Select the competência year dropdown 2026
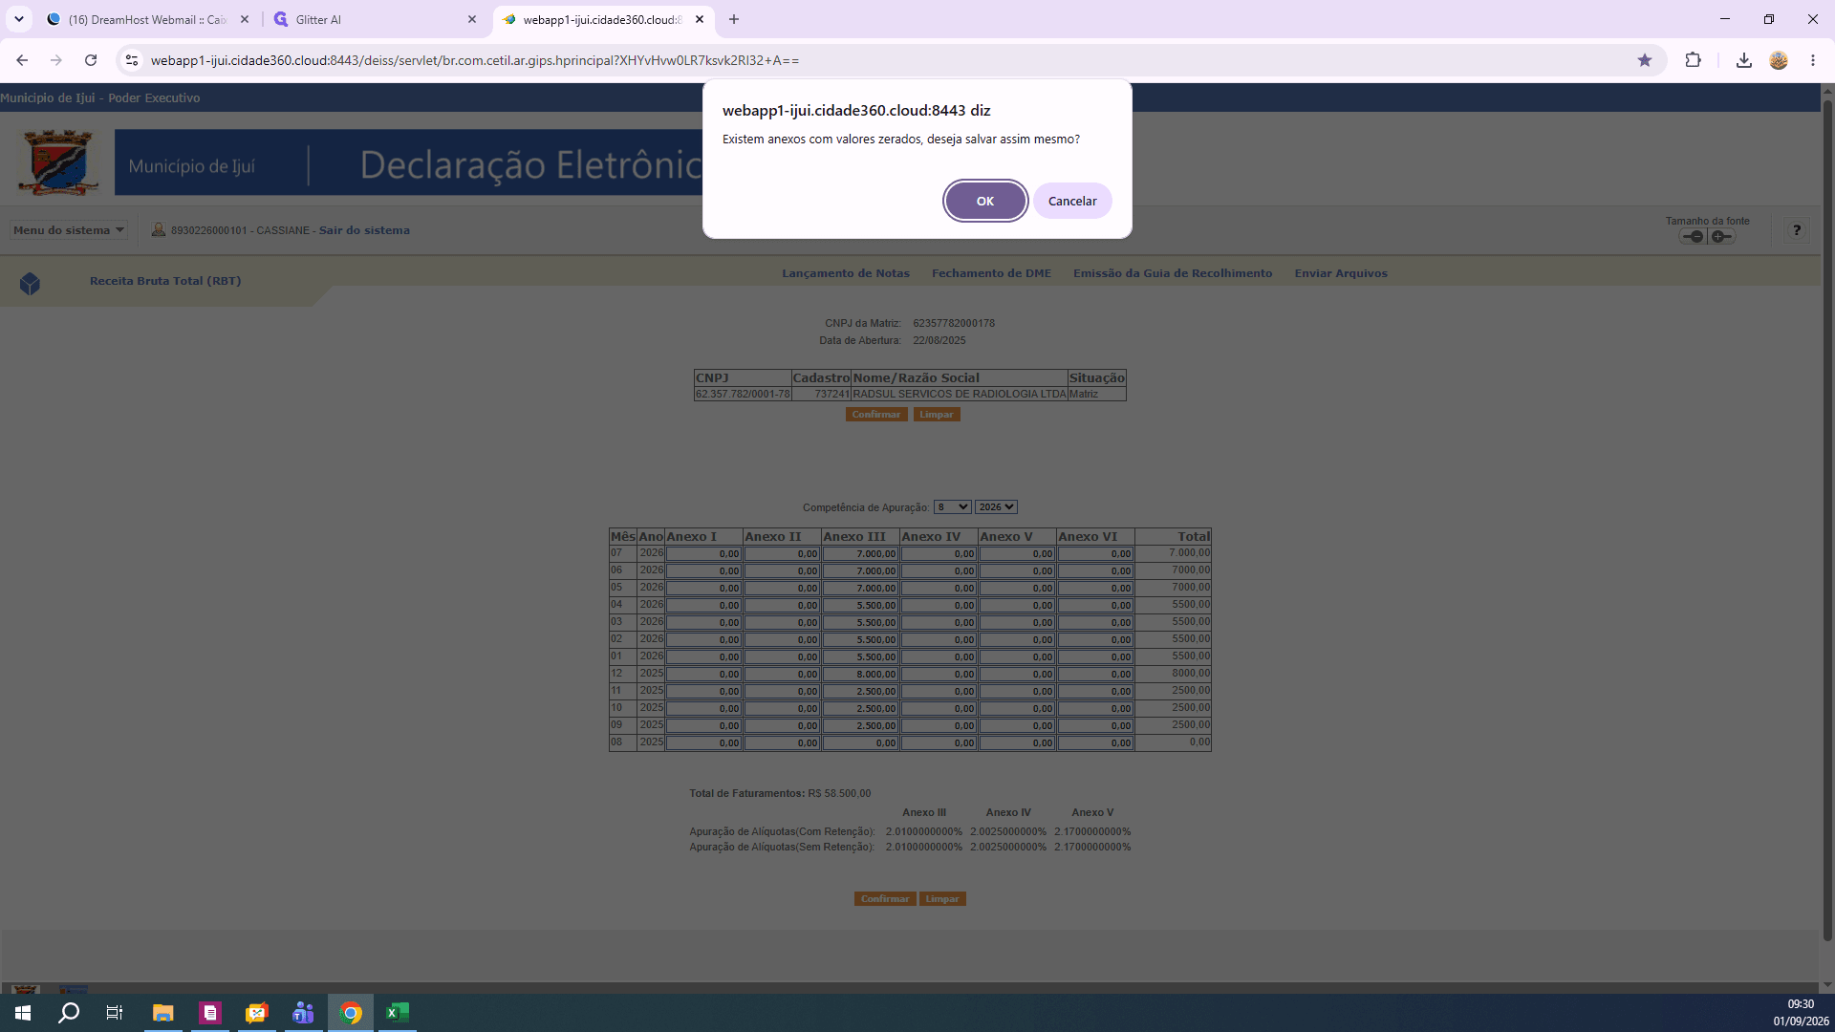Viewport: 1835px width, 1032px height. point(996,507)
